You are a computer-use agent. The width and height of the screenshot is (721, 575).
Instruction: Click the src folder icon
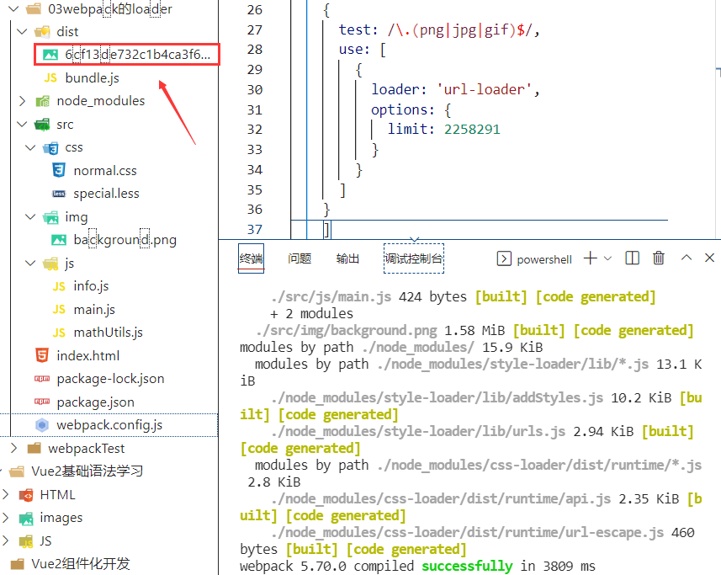42,125
